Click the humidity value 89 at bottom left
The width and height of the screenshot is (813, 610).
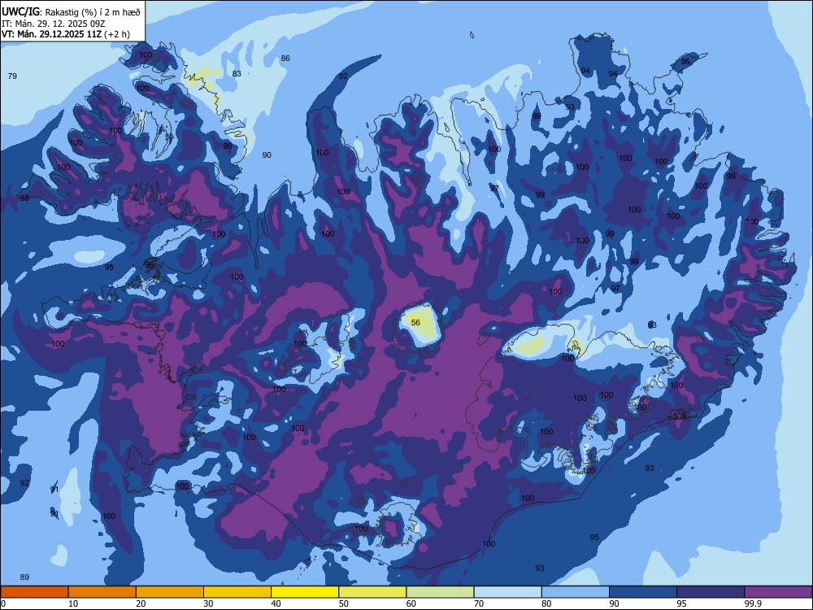[x=24, y=577]
